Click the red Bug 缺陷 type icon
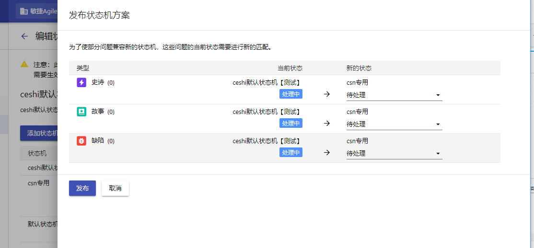Viewport: 534px width, 248px height. [81, 141]
